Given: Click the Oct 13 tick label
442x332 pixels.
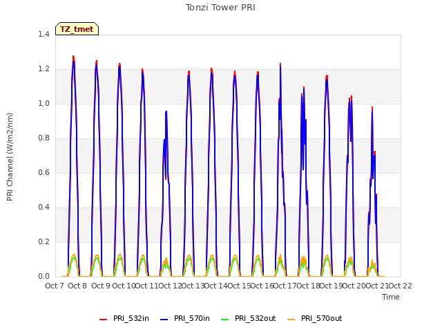Looking at the screenshot, I should (193, 286).
